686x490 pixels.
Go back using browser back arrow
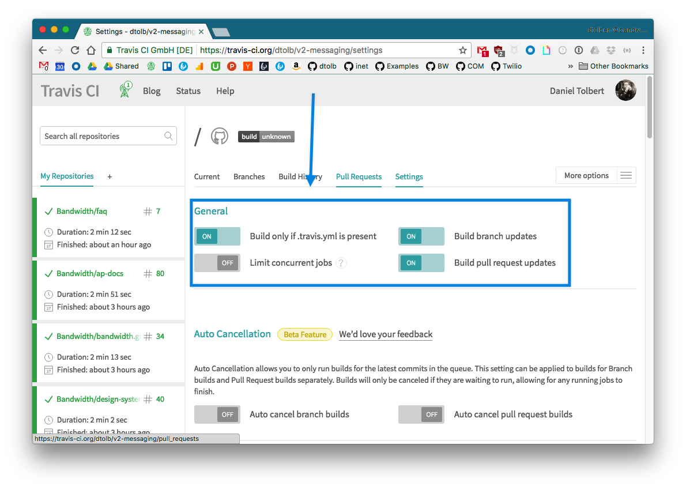[43, 50]
